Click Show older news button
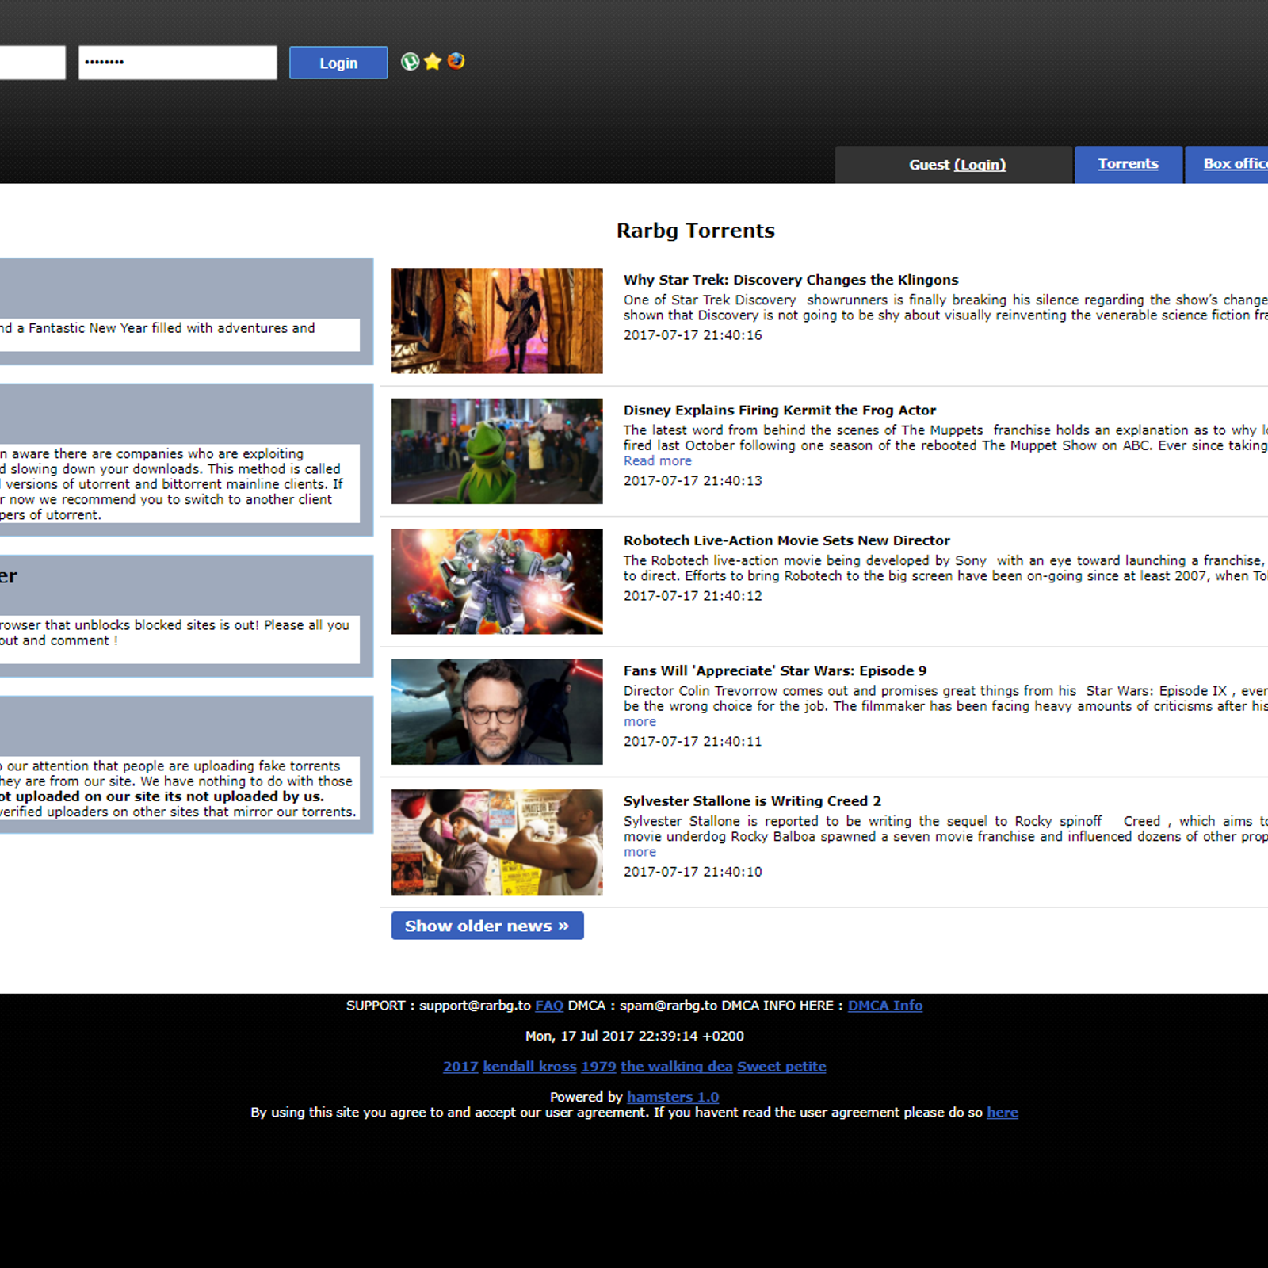 (487, 926)
